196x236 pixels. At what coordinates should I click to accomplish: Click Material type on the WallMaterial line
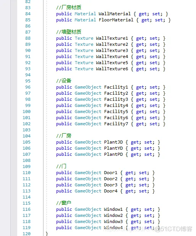(x=85, y=14)
